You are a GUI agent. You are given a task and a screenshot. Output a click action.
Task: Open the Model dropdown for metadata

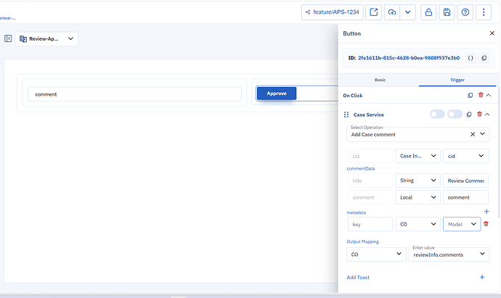pos(462,224)
